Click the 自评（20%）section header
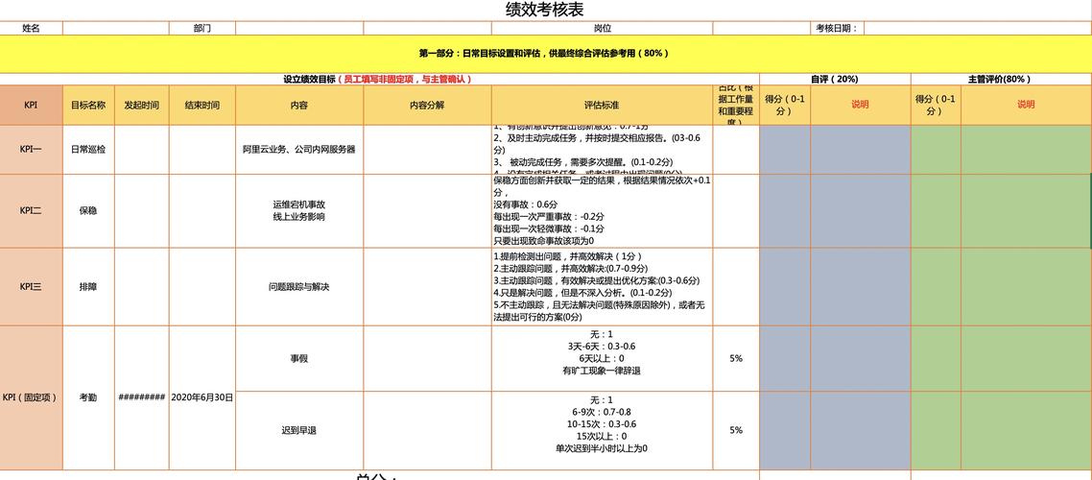Viewport: 1092px width, 480px height. coord(835,80)
